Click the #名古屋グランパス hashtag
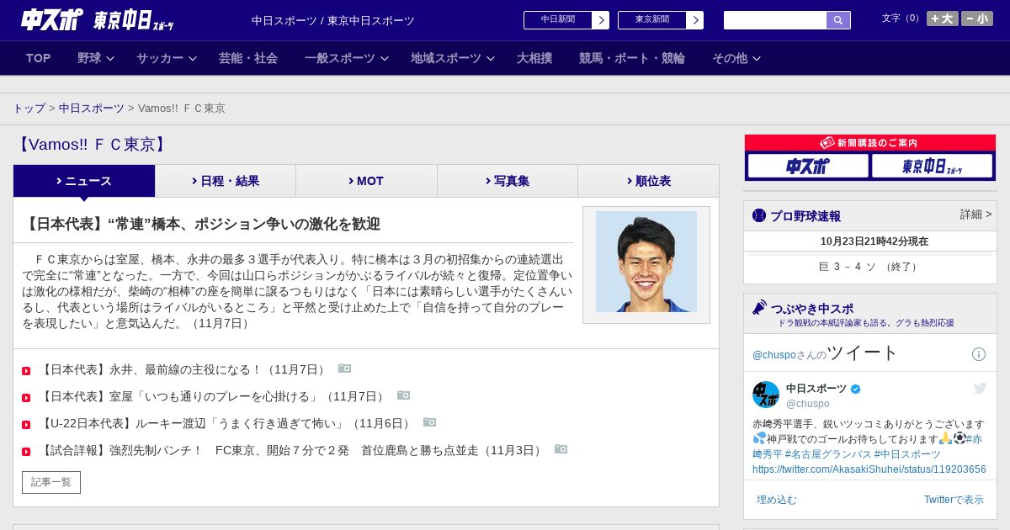1010x530 pixels. click(x=827, y=454)
